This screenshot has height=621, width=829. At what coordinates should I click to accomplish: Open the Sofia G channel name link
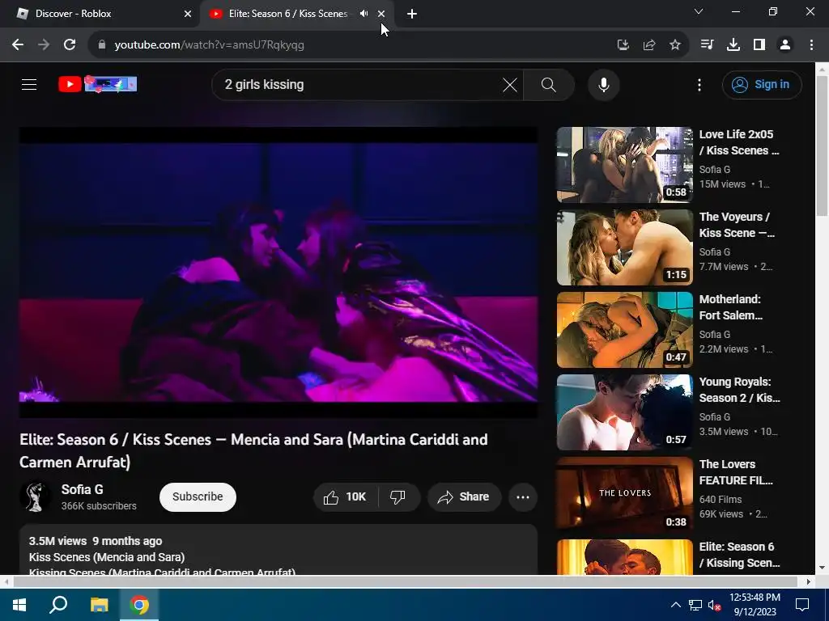[82, 489]
